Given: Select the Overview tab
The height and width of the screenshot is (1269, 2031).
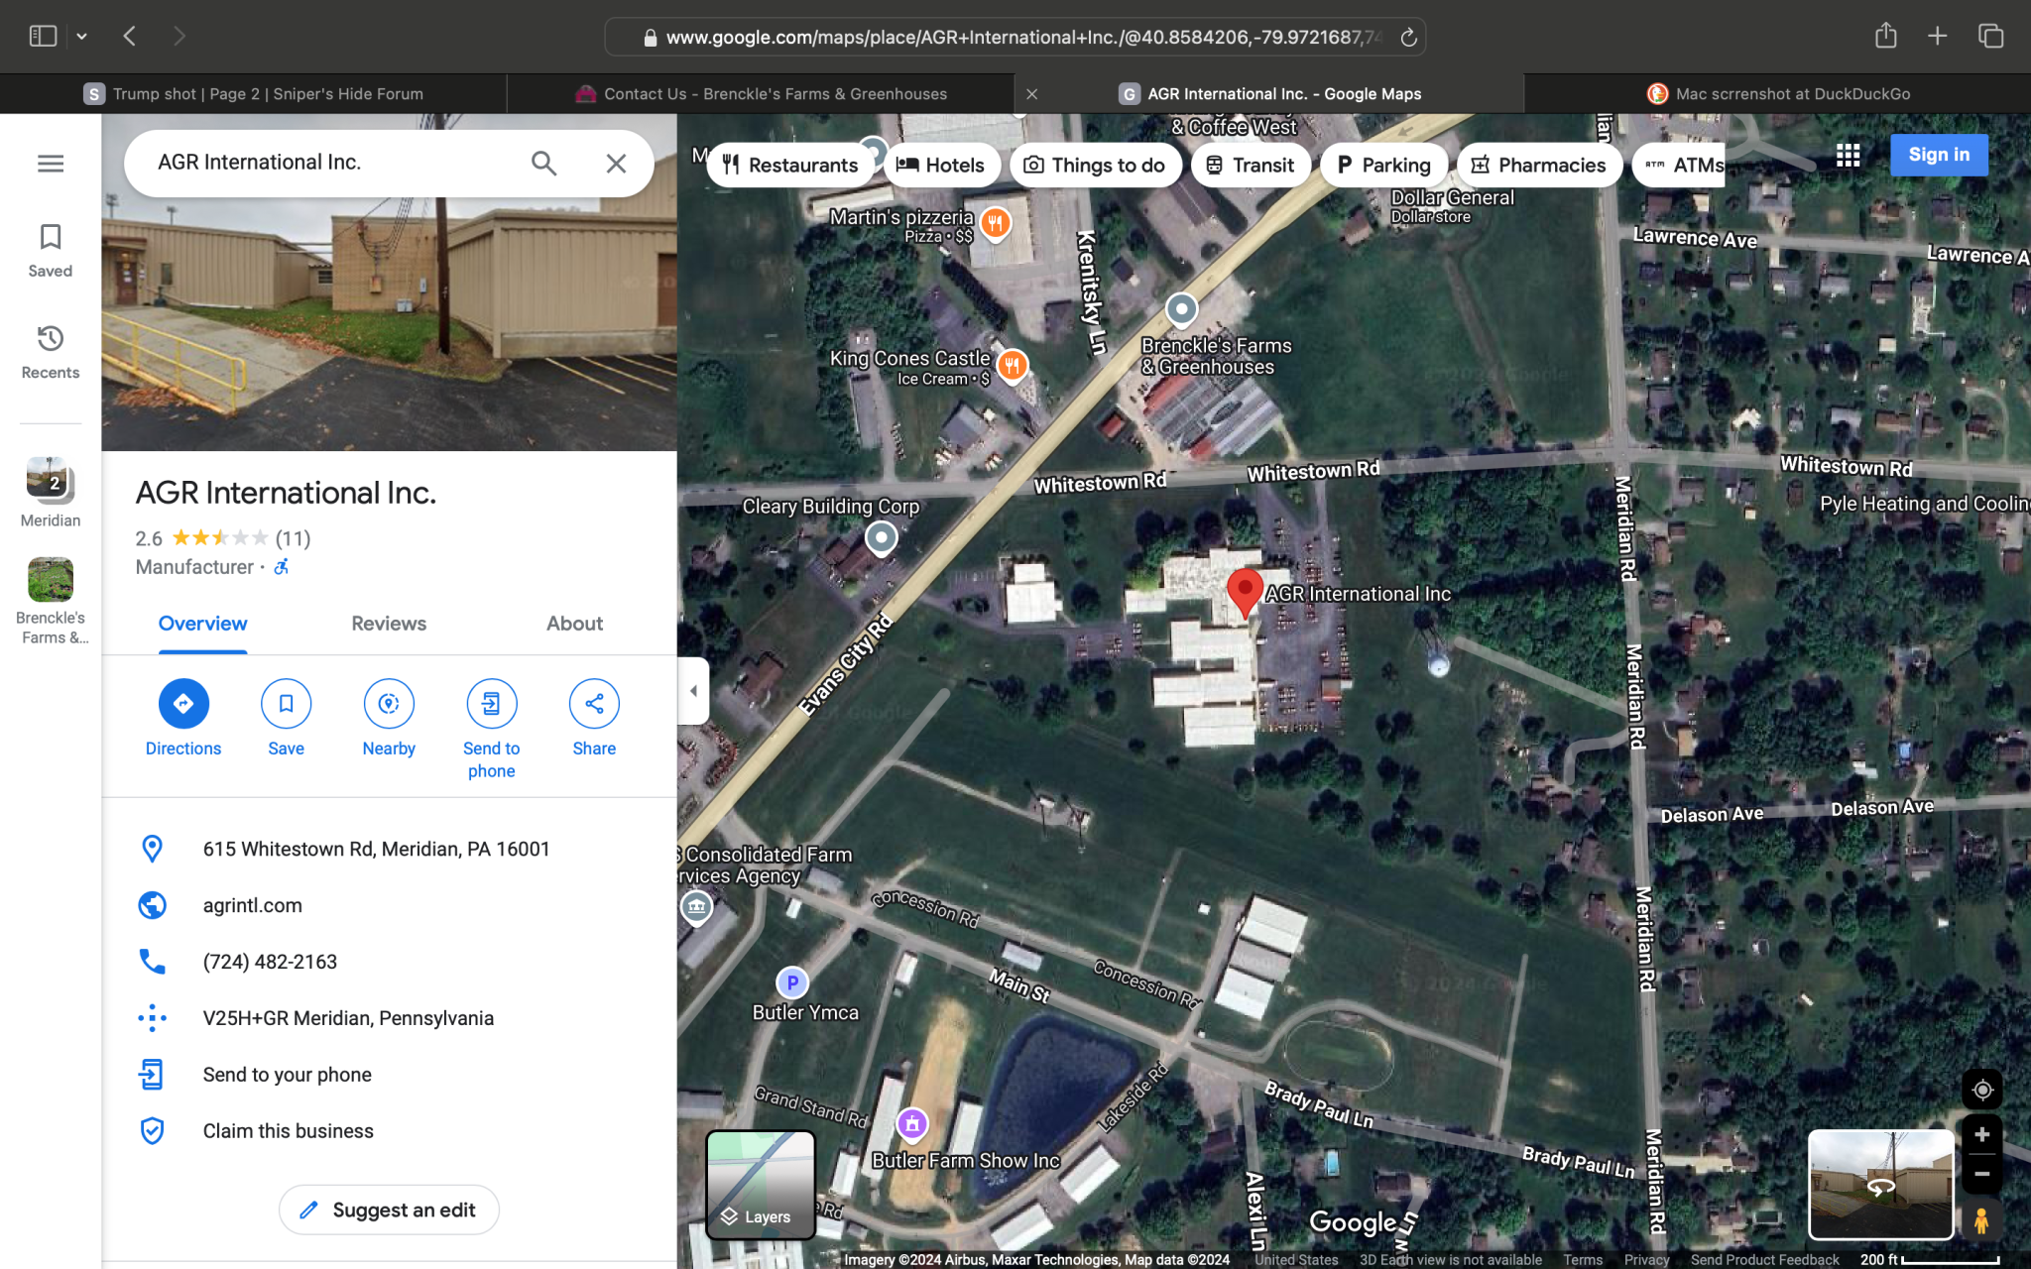Looking at the screenshot, I should tap(202, 624).
